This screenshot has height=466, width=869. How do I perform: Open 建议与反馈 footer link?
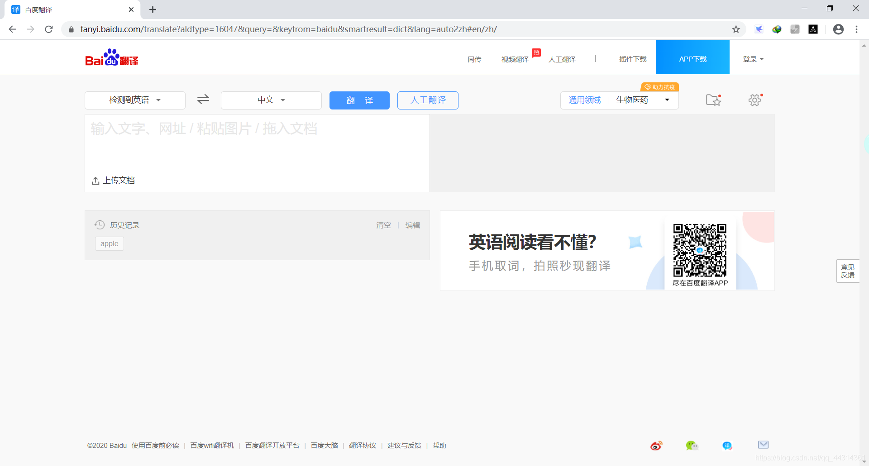click(404, 446)
